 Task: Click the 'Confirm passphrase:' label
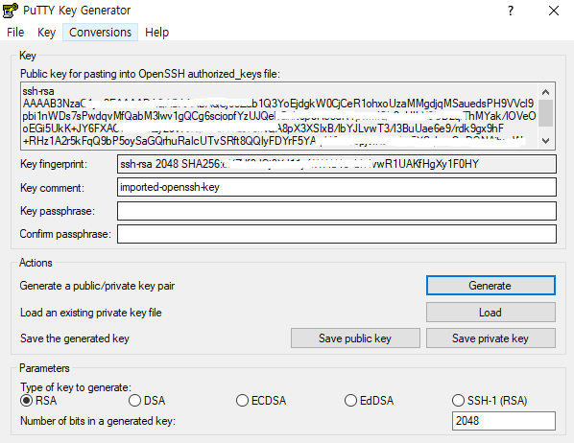(65, 234)
